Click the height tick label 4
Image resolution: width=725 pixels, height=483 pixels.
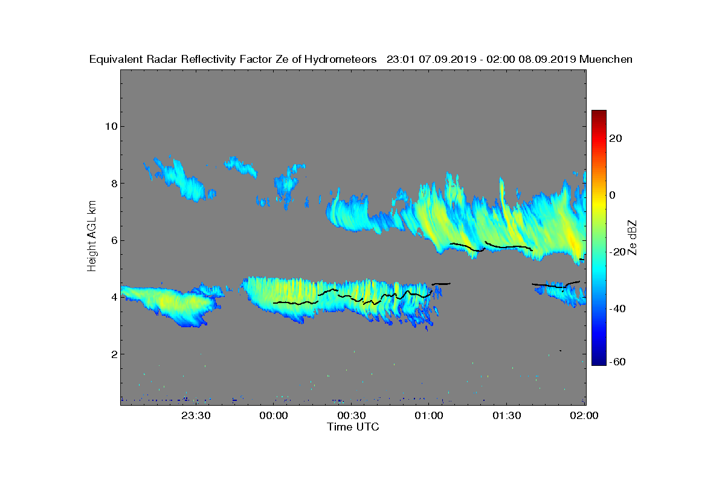pos(113,297)
